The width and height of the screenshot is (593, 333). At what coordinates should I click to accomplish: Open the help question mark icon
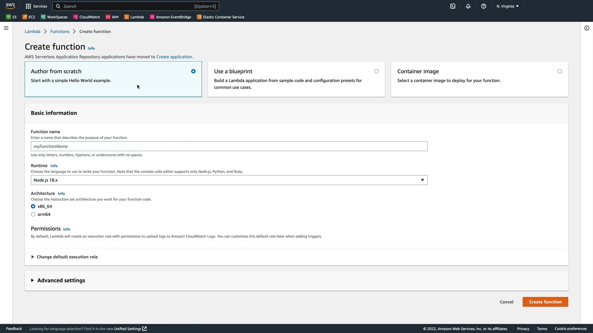[484, 6]
